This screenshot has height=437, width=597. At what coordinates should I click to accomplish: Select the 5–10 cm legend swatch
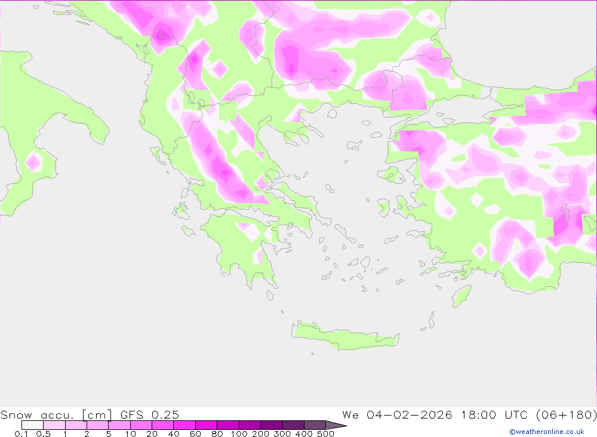pyautogui.click(x=119, y=425)
